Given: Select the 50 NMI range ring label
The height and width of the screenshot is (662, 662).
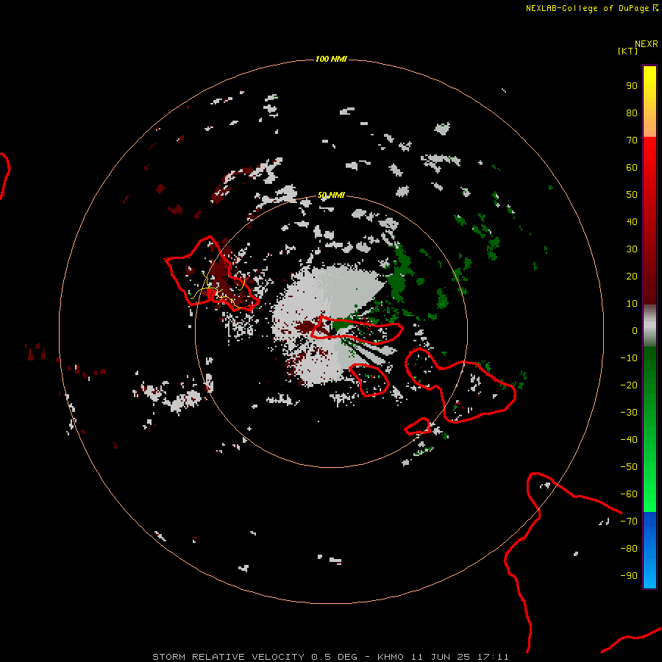Looking at the screenshot, I should [x=331, y=195].
